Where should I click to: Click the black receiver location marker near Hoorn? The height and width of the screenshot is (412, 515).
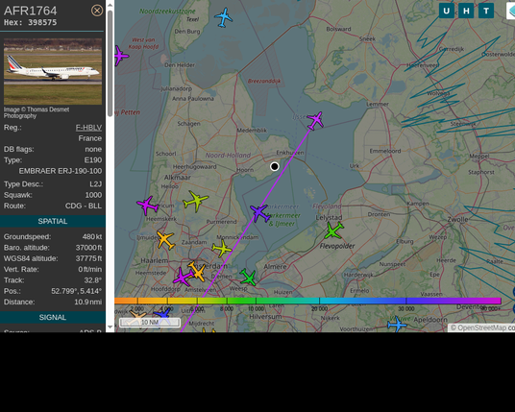(x=275, y=166)
